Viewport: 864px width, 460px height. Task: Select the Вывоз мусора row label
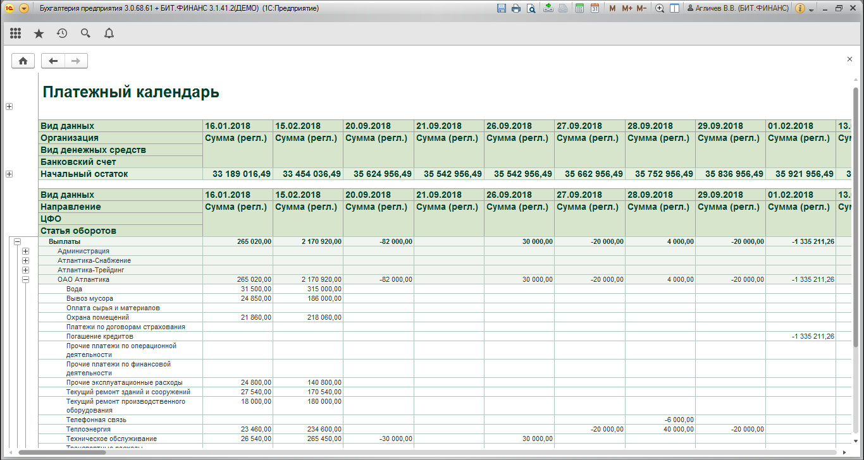click(90, 298)
